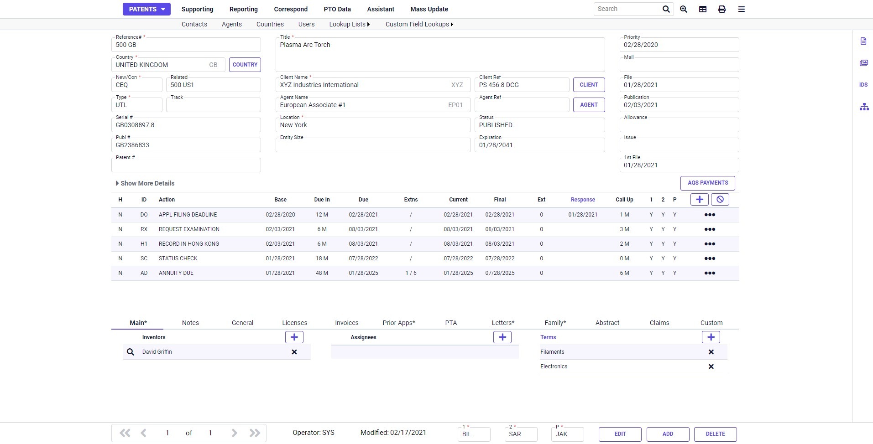Look up inventor David Griffin magnifier

point(131,352)
